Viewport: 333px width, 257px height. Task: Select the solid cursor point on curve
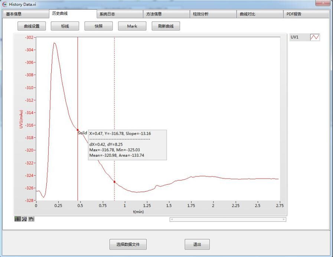78,130
